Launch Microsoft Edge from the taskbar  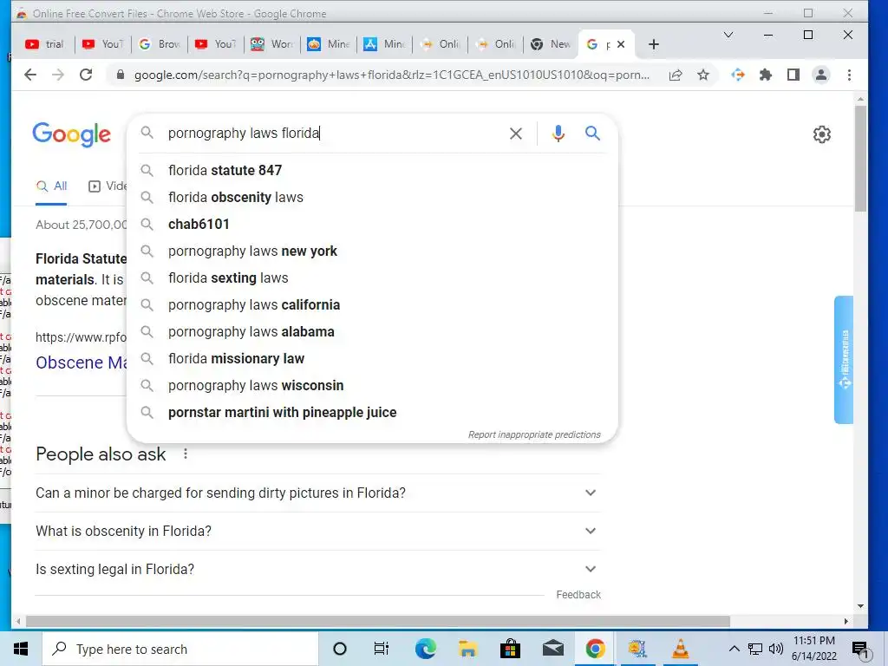pos(425,649)
